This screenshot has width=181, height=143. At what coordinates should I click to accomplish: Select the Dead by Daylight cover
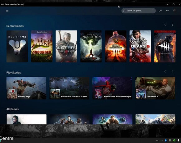click(165, 46)
